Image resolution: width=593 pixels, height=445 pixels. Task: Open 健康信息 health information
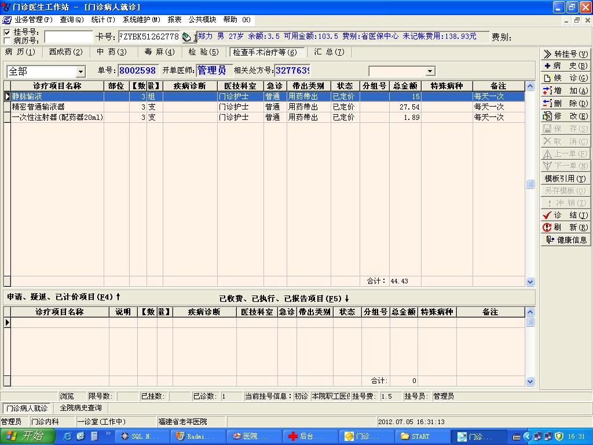[565, 240]
